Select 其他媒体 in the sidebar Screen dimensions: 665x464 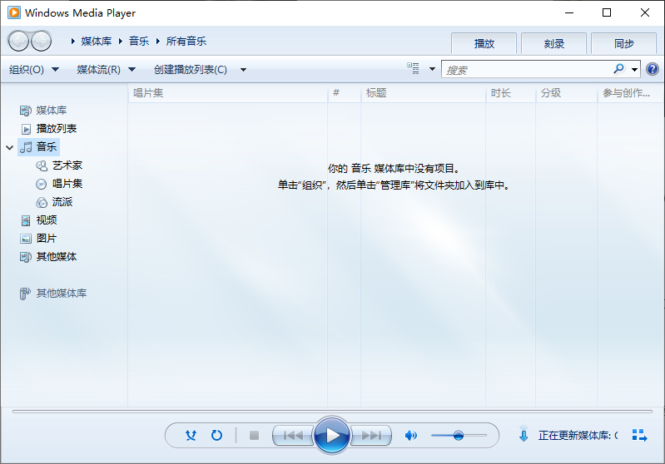(x=48, y=257)
